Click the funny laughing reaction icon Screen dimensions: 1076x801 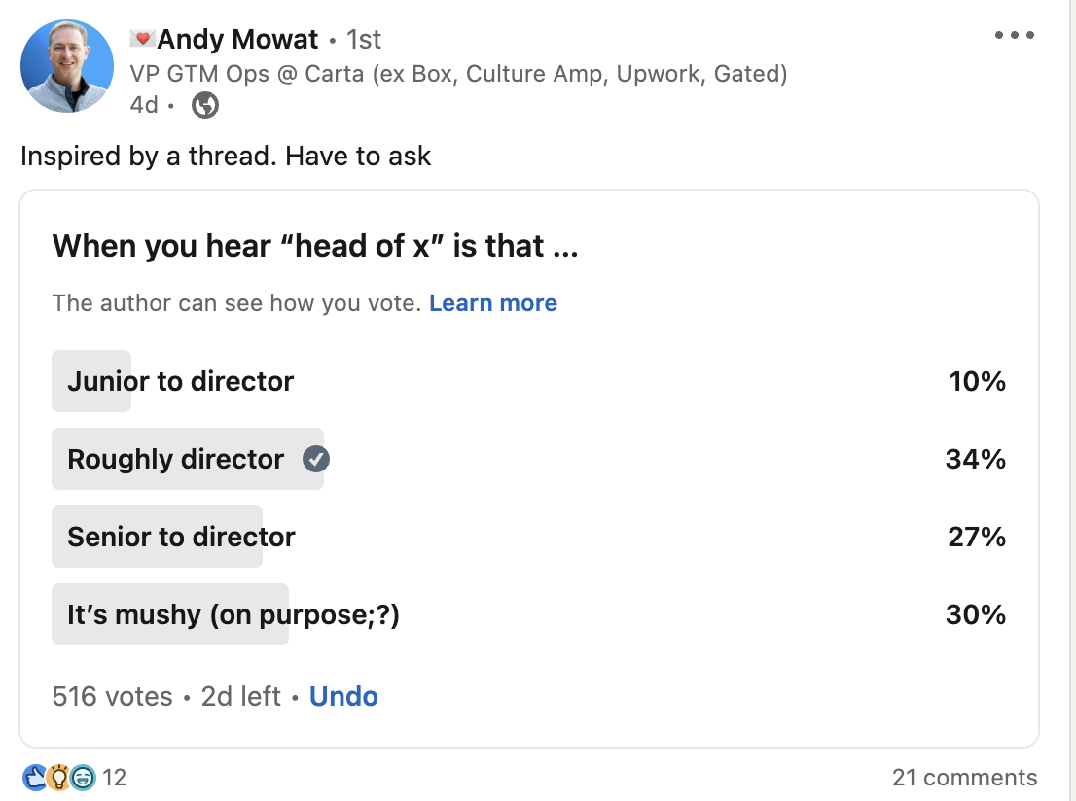point(82,777)
